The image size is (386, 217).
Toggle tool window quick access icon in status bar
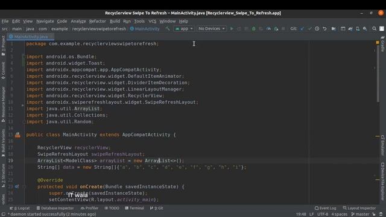tap(3, 215)
